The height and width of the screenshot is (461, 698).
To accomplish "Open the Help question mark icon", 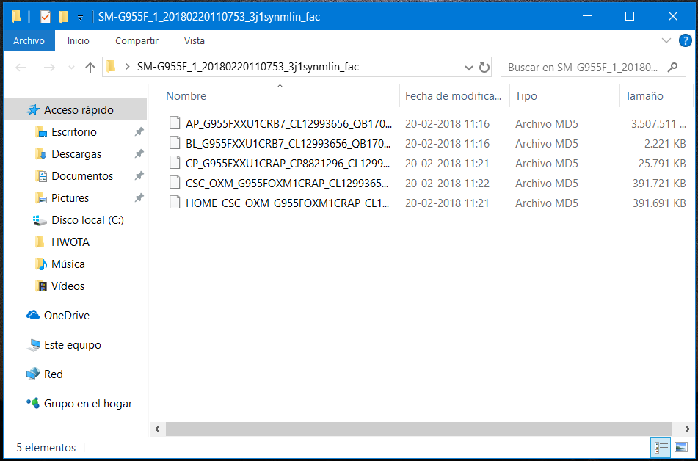I will click(x=683, y=41).
